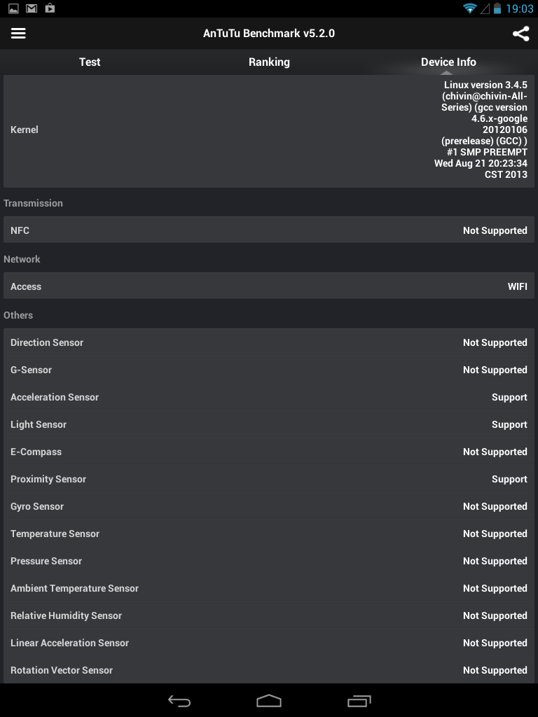Tap the Wi-Fi status icon
Screen dimensions: 538x717
469,8
